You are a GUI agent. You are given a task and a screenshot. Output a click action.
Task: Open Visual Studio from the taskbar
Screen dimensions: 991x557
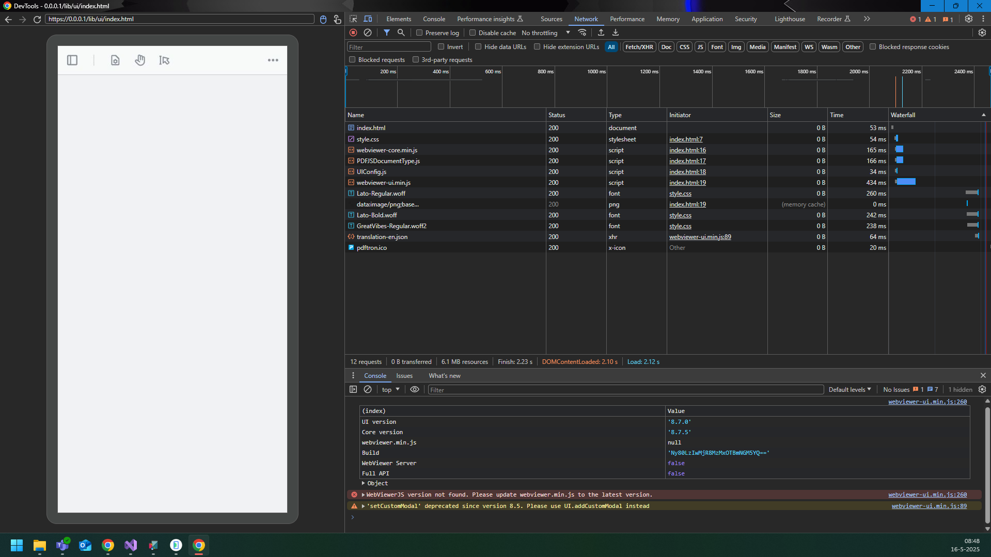point(131,545)
